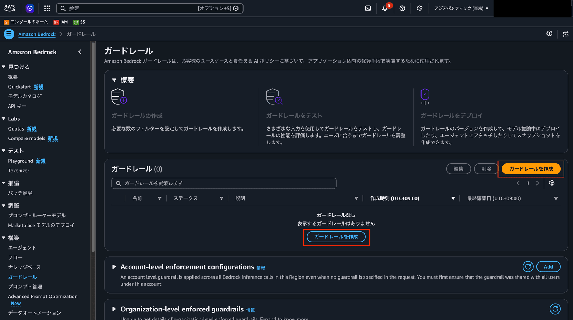Viewport: 573px width, 320px height.
Task: Open モデルカタログ in sidebar
Action: [25, 96]
